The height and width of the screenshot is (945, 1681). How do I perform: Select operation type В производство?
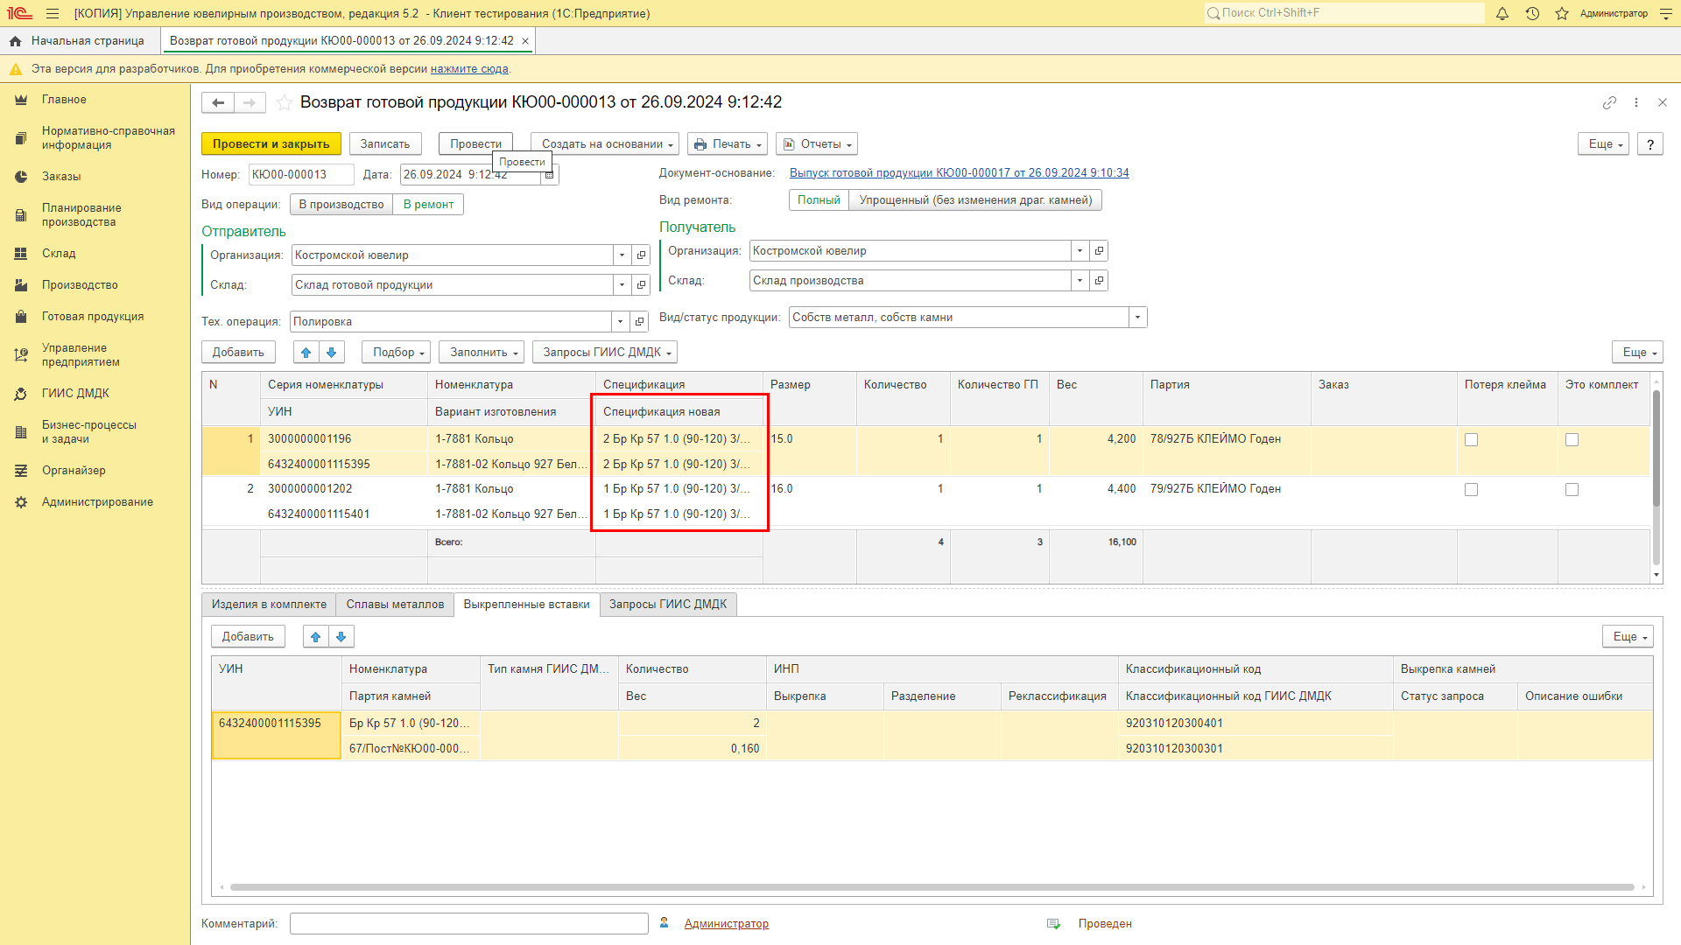tap(341, 205)
